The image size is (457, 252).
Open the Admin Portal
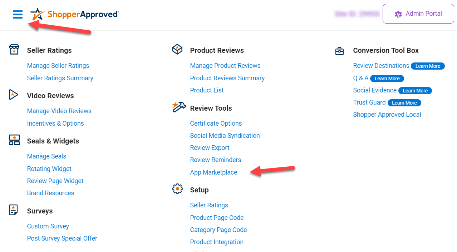tap(418, 14)
